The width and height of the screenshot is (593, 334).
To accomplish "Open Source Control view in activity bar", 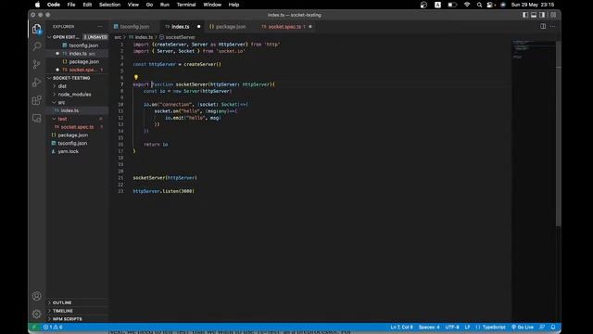I will pyautogui.click(x=37, y=64).
